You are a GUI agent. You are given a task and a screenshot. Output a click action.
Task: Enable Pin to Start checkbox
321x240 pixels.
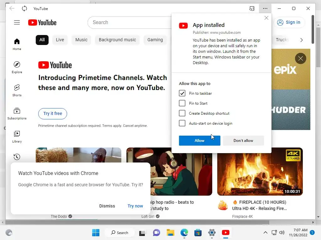pos(182,103)
